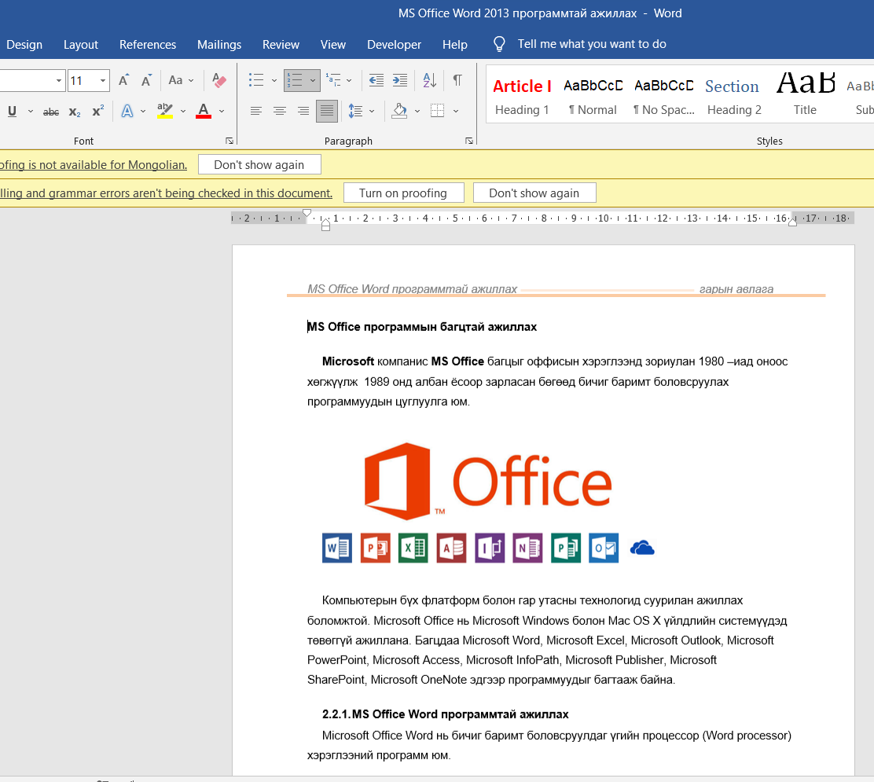This screenshot has width=874, height=782.
Task: Apply a bulleted list
Action: click(x=256, y=80)
